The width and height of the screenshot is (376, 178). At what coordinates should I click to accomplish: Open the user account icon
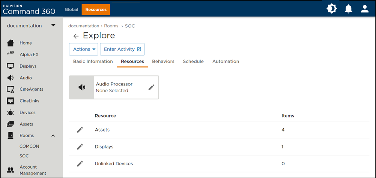point(365,9)
